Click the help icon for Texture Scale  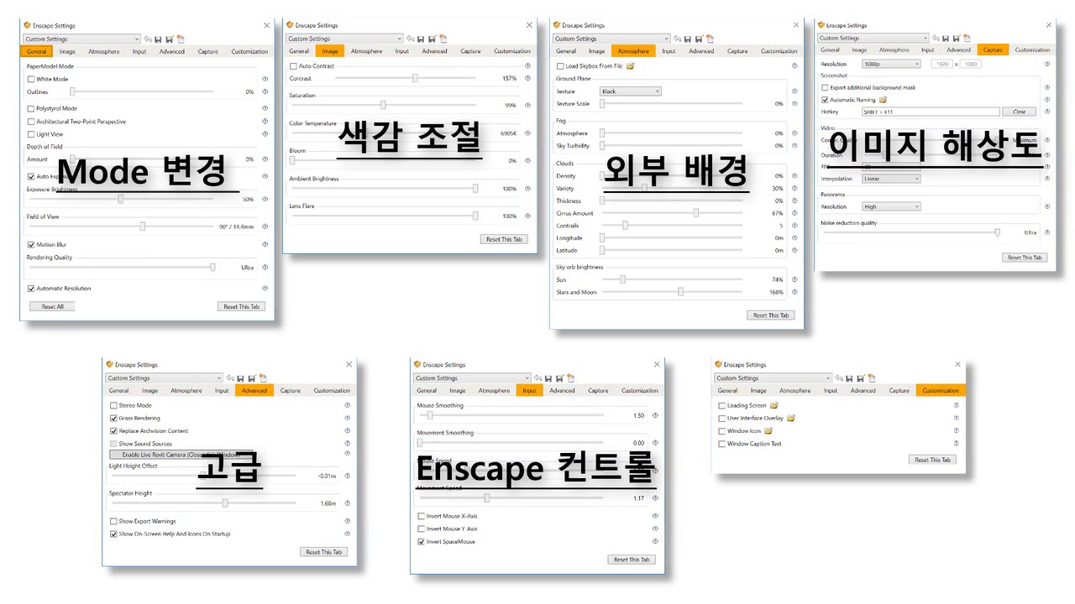click(x=794, y=104)
